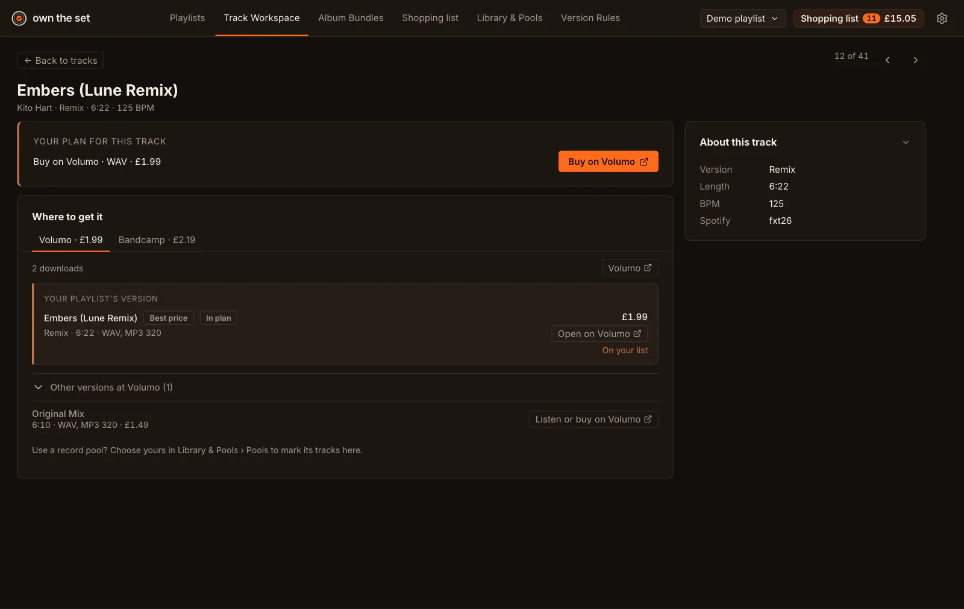The image size is (964, 609).
Task: Click the BPM value 125
Action: 776,204
